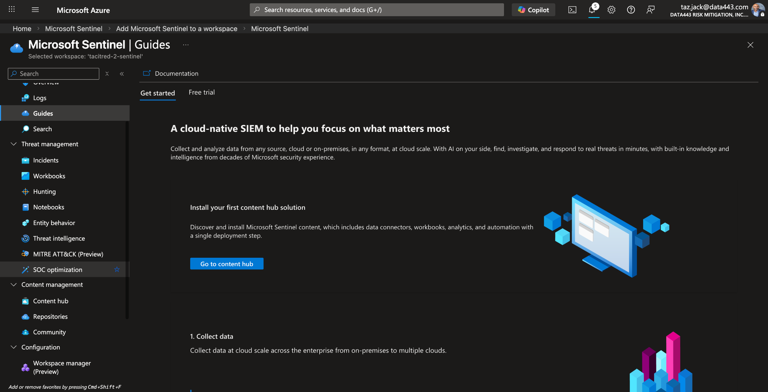The height and width of the screenshot is (392, 768).
Task: Collapse the Threat management section
Action: [13, 144]
